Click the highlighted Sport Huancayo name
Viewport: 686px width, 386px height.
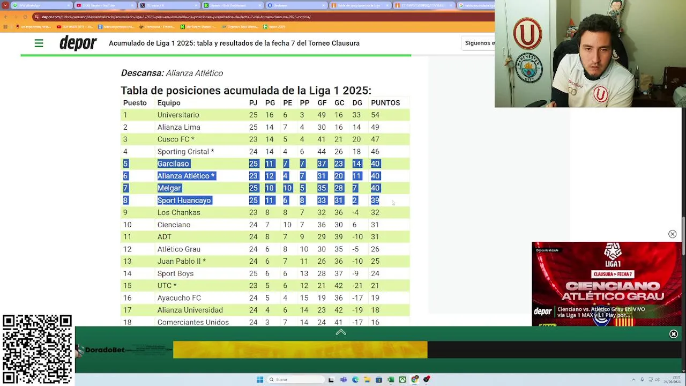pos(184,201)
